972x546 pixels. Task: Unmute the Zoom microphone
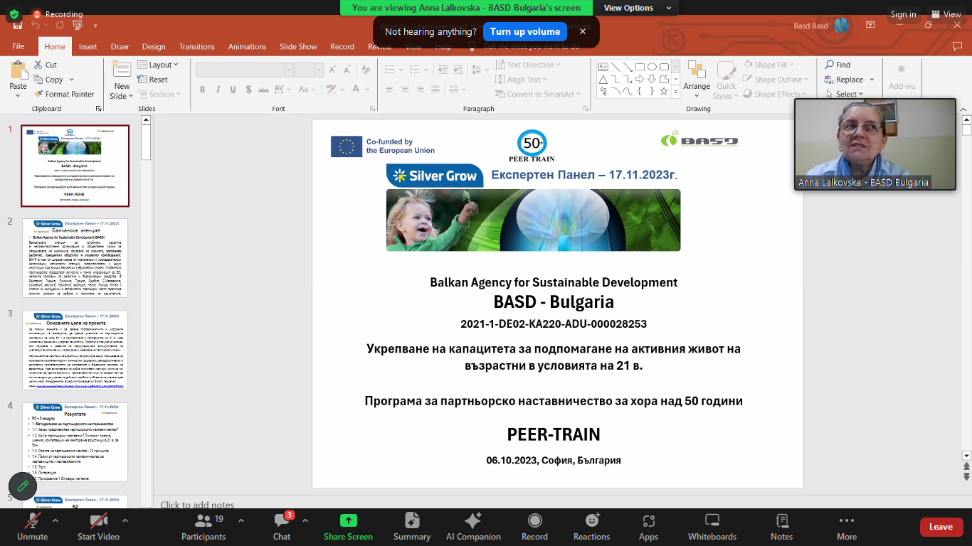[x=32, y=527]
